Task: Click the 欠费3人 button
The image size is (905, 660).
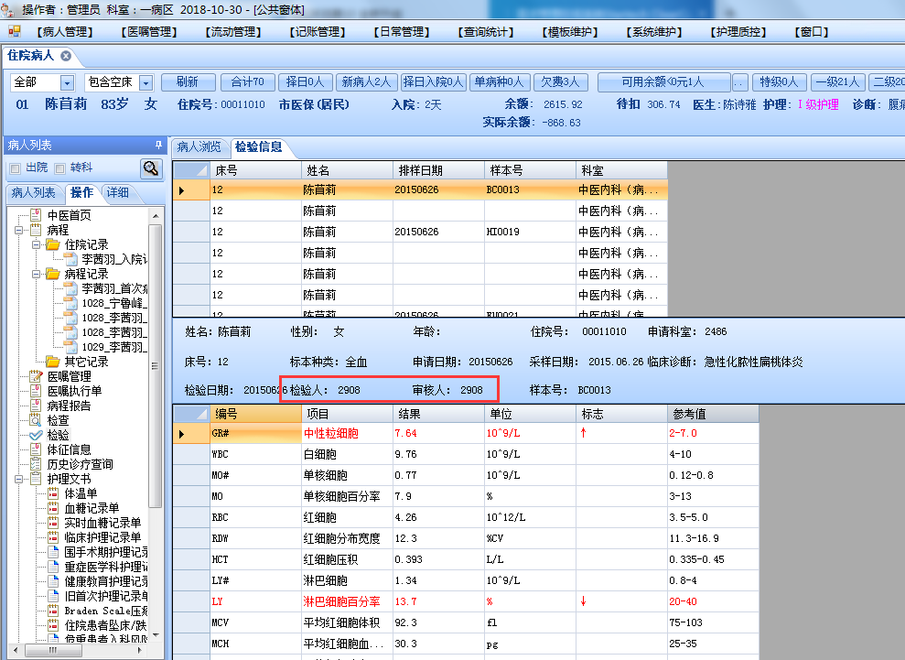Action: click(560, 82)
